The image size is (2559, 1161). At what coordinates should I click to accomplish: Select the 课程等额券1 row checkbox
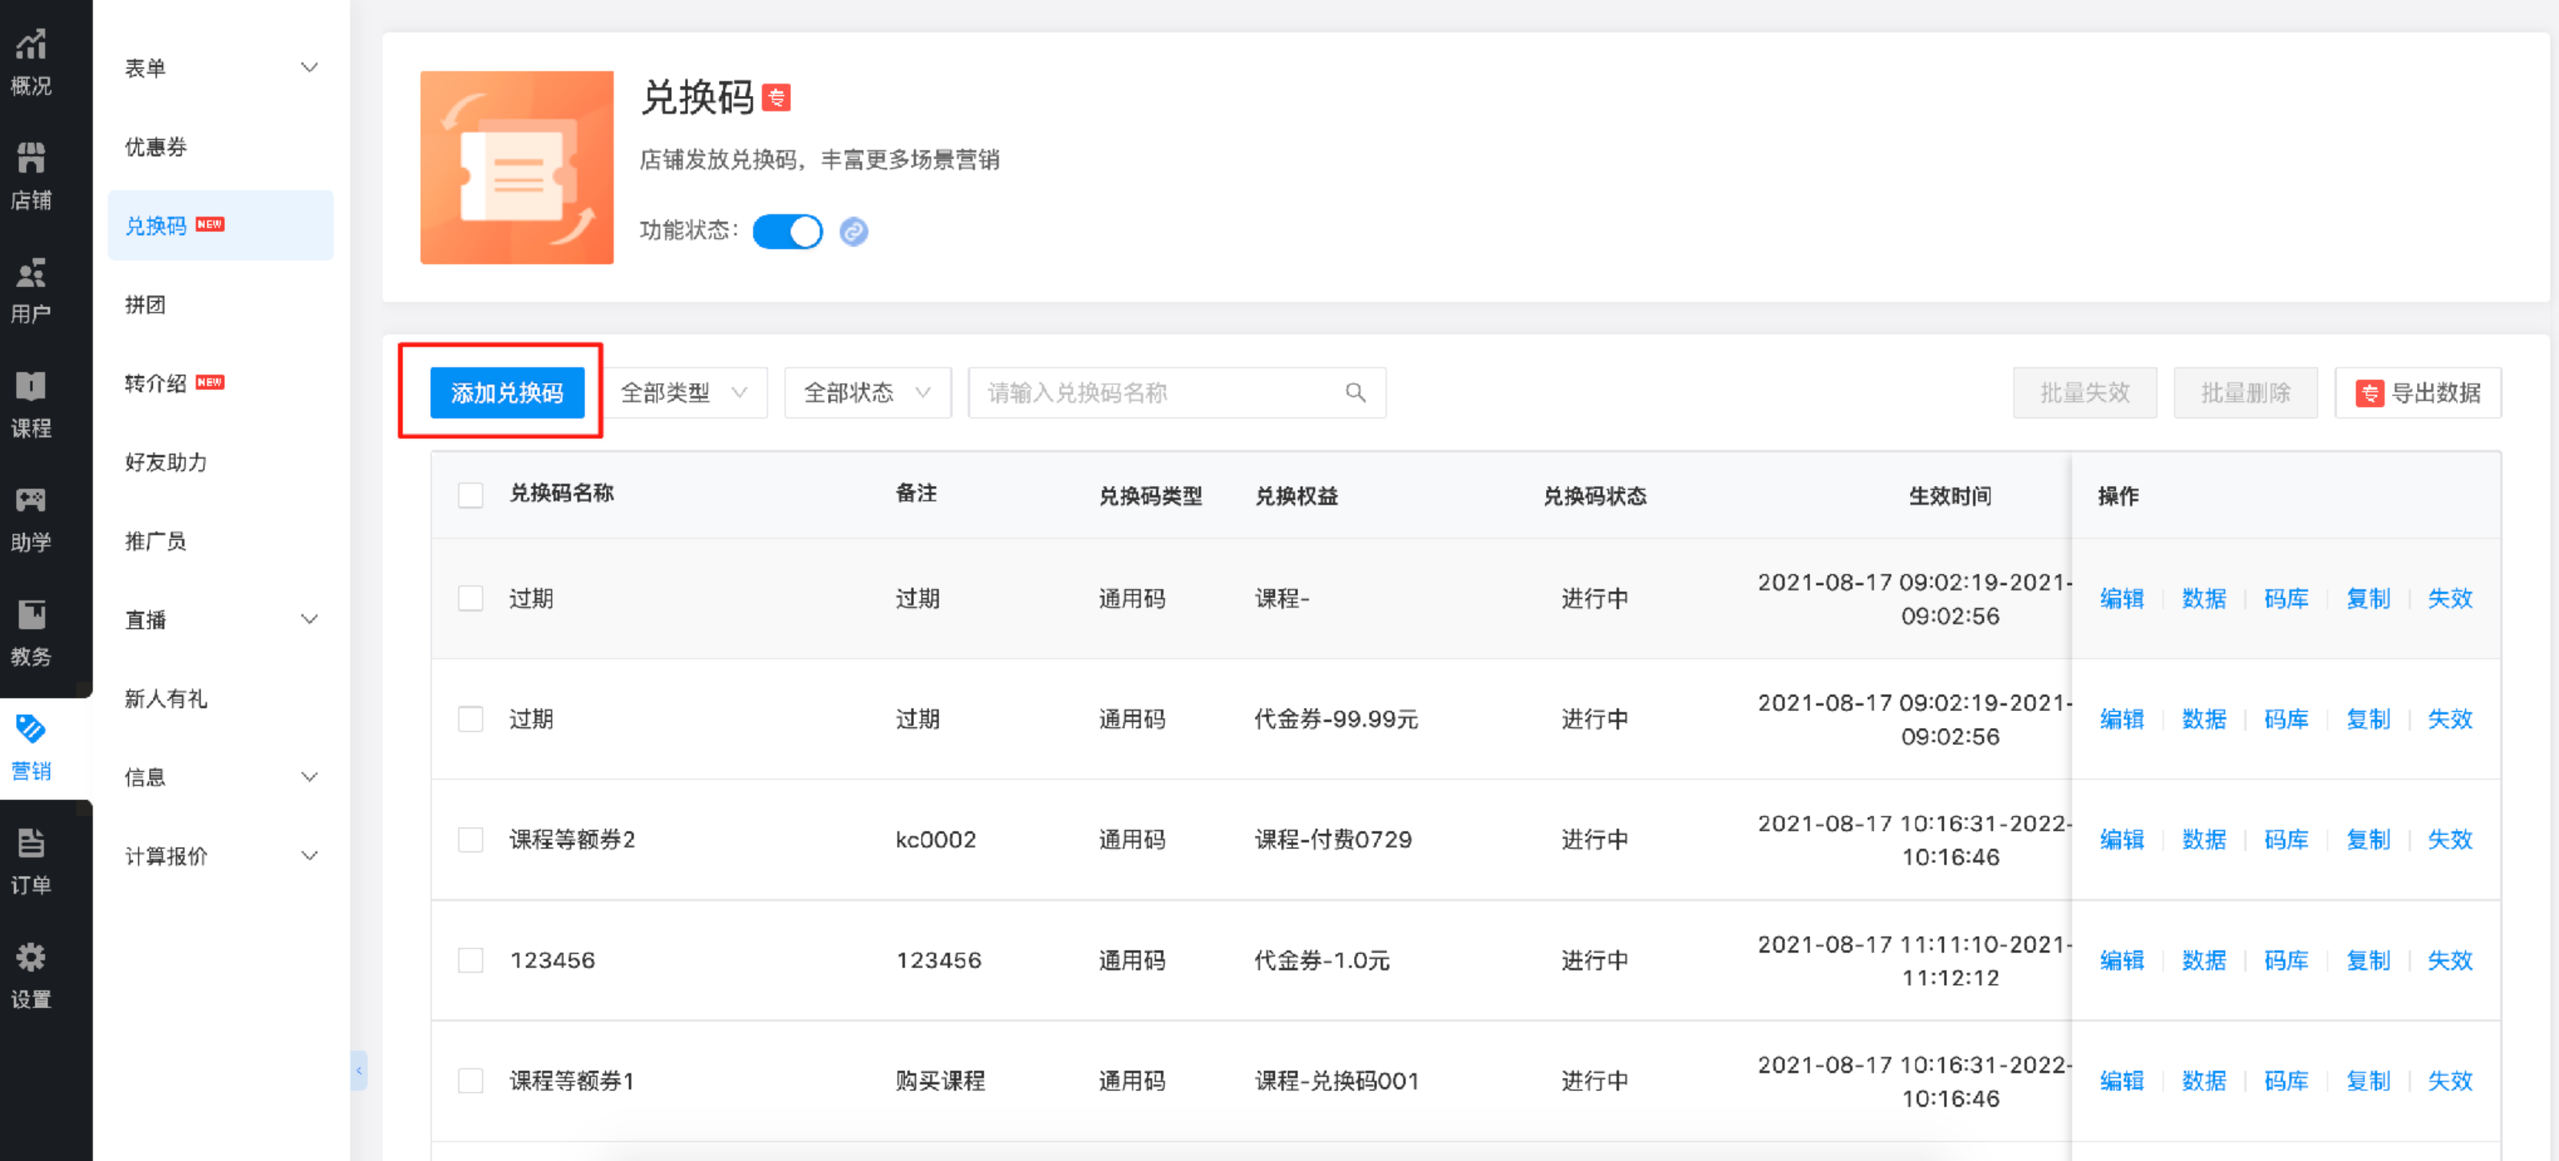(x=471, y=1080)
